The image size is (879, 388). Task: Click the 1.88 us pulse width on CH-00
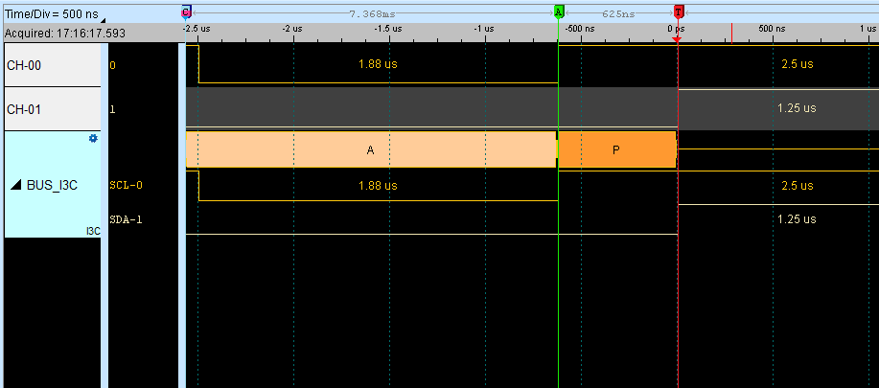(x=378, y=64)
